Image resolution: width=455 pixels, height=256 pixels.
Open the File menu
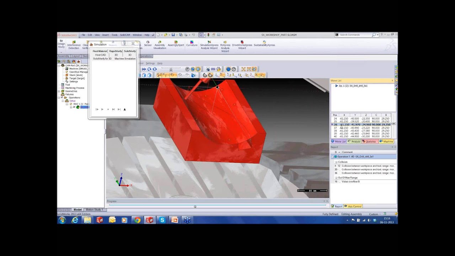click(x=84, y=35)
